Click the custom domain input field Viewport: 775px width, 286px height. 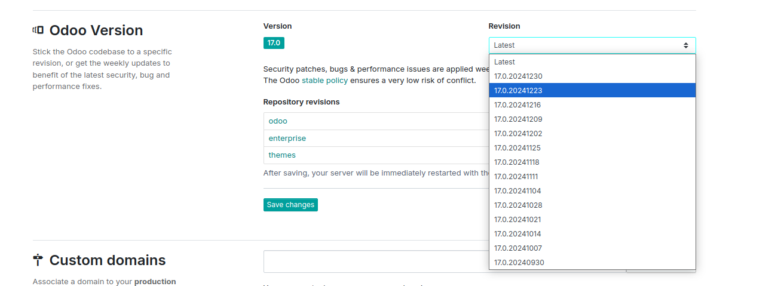coord(375,262)
